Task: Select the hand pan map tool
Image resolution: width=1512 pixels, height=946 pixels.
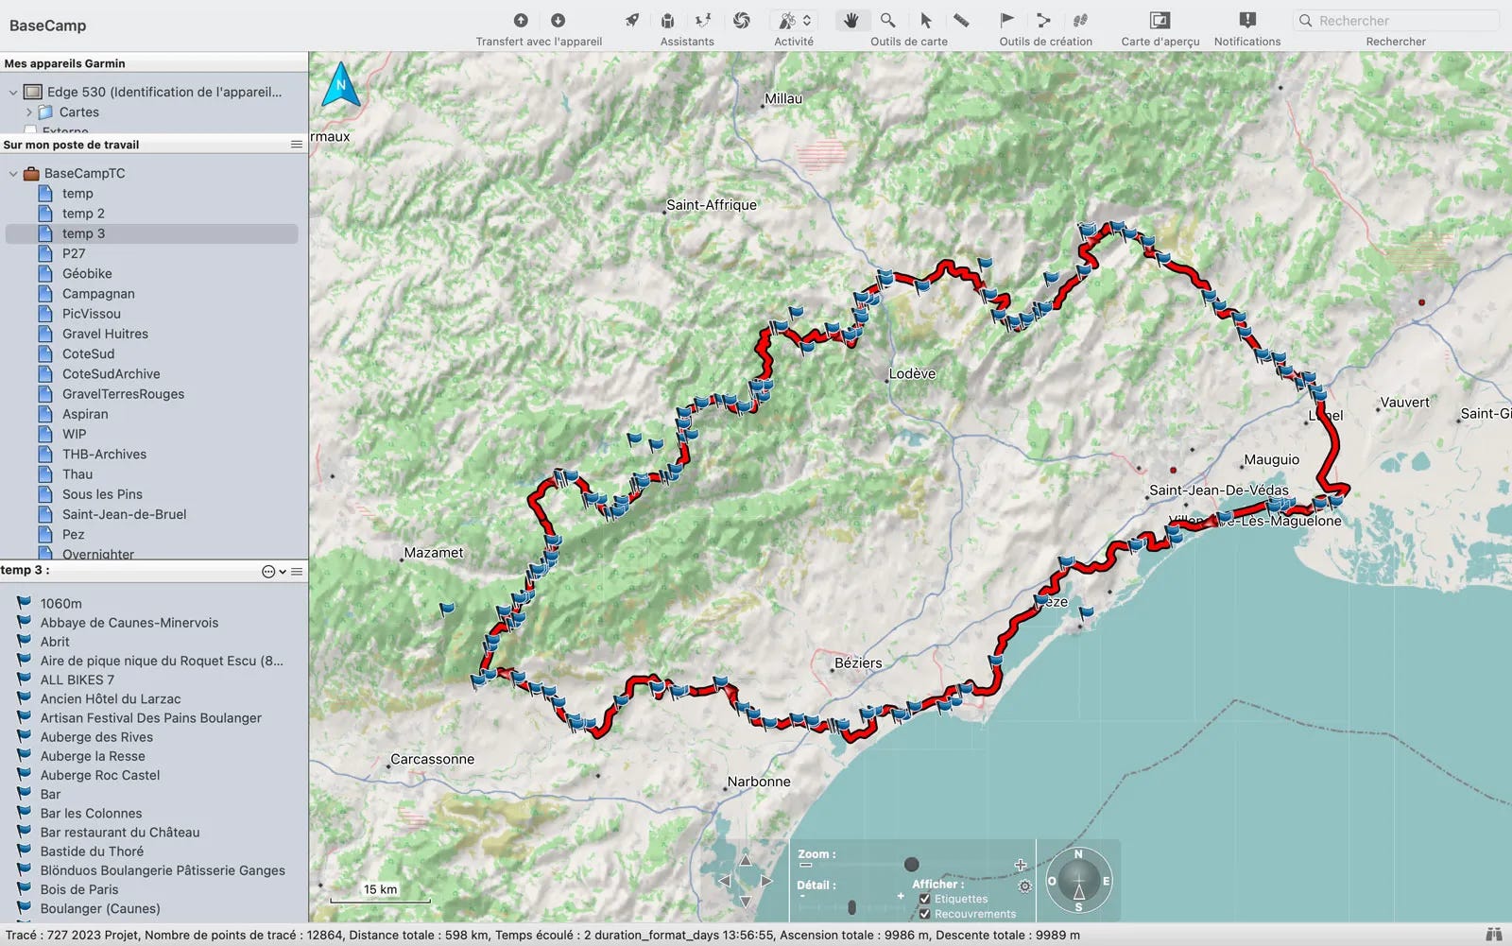Action: pyautogui.click(x=851, y=20)
